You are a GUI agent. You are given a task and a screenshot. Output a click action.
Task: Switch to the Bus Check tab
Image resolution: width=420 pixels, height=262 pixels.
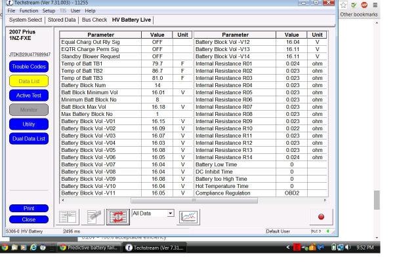(94, 20)
